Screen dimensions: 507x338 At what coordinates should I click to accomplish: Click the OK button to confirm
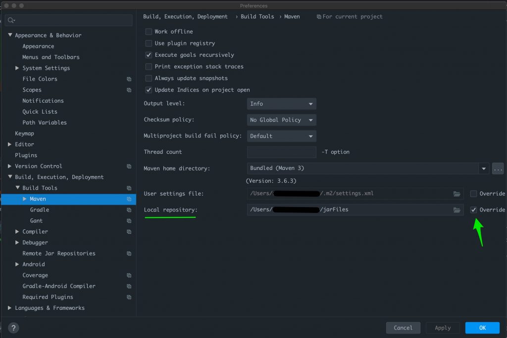(482, 328)
